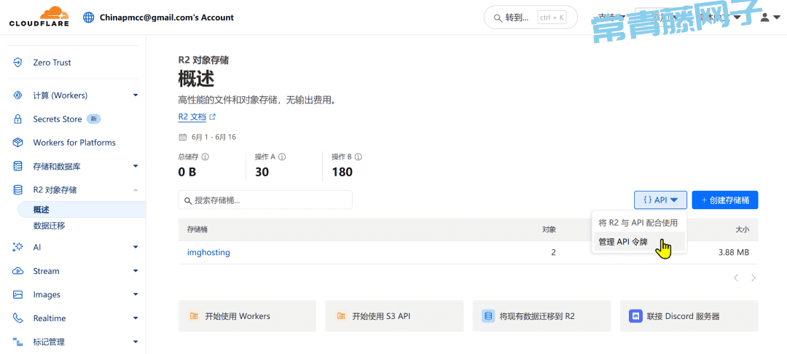Click the 大小 column header

click(743, 229)
